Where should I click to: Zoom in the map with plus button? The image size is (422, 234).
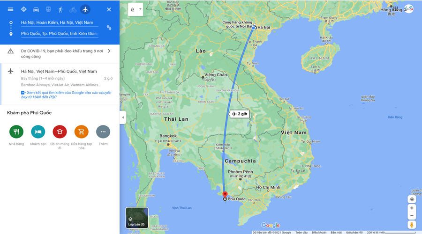click(412, 208)
